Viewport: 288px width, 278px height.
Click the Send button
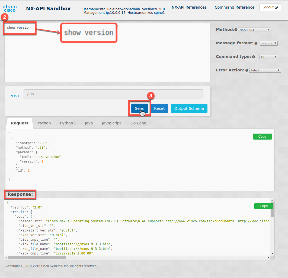click(139, 108)
